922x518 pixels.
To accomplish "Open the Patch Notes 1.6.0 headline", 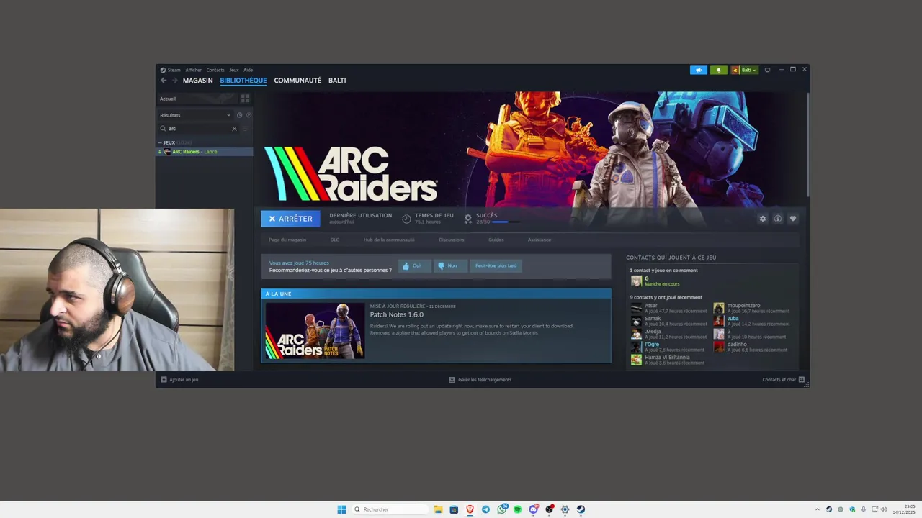I will coord(397,315).
